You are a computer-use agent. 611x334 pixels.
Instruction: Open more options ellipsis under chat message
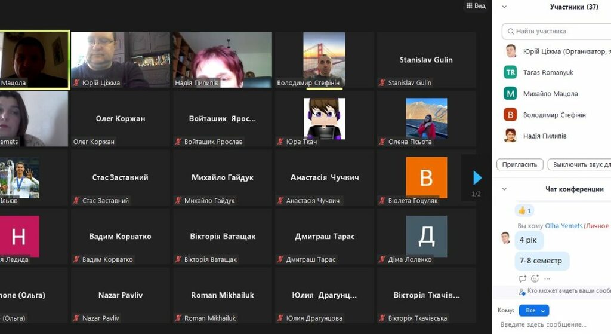click(x=547, y=278)
